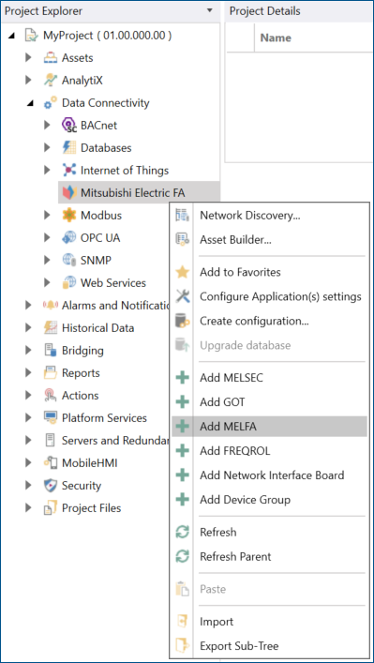Choose Export Sub-Tree from context menu

[271, 646]
